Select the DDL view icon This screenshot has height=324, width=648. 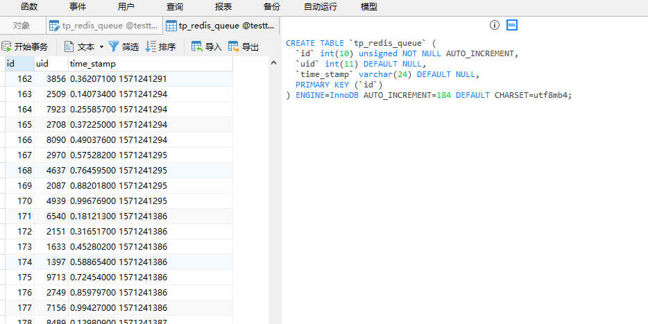point(512,25)
